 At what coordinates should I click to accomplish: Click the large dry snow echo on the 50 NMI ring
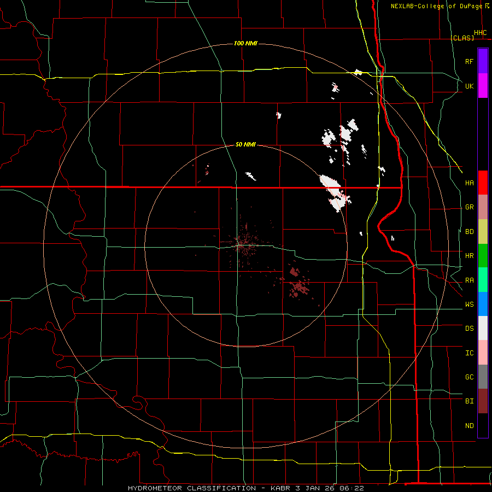click(335, 194)
